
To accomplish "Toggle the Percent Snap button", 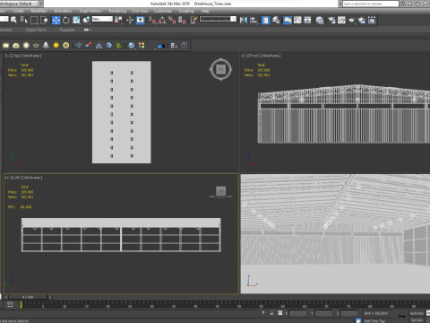I will (172, 20).
